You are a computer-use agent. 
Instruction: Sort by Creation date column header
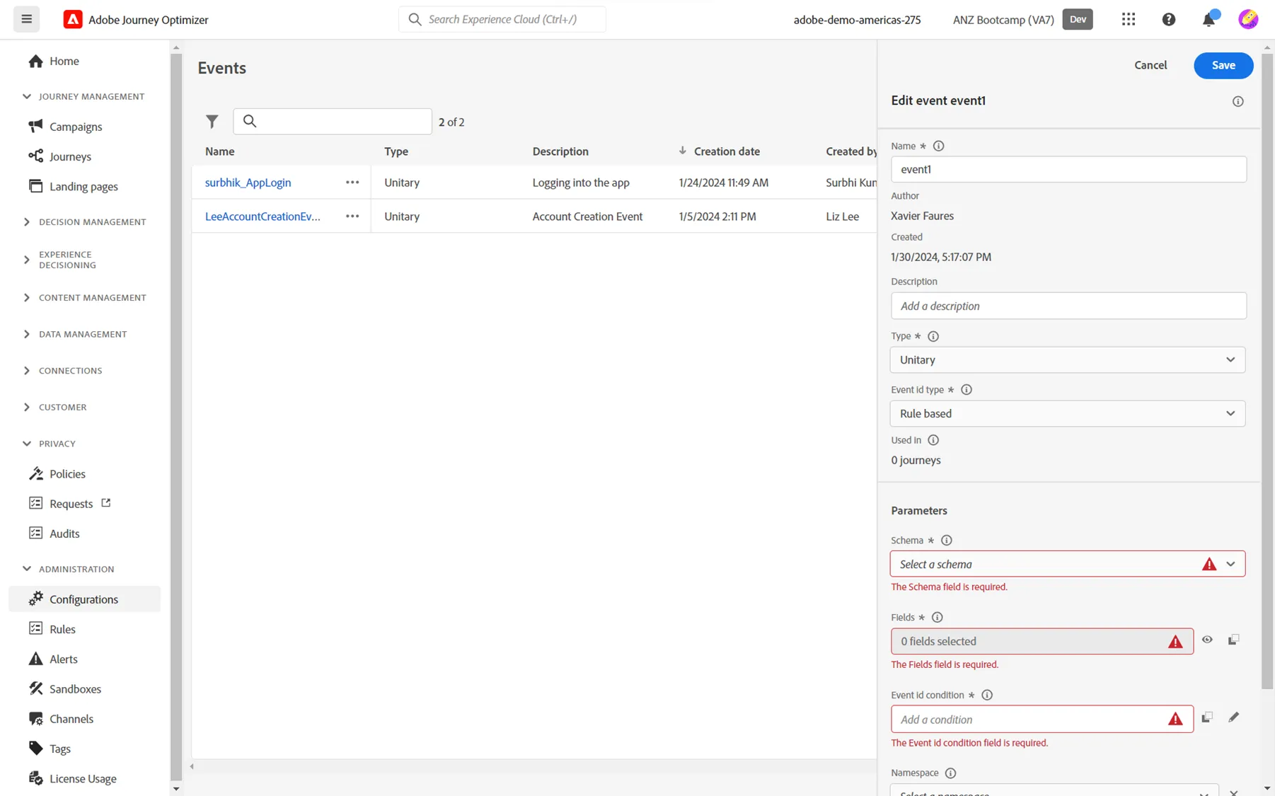(726, 151)
